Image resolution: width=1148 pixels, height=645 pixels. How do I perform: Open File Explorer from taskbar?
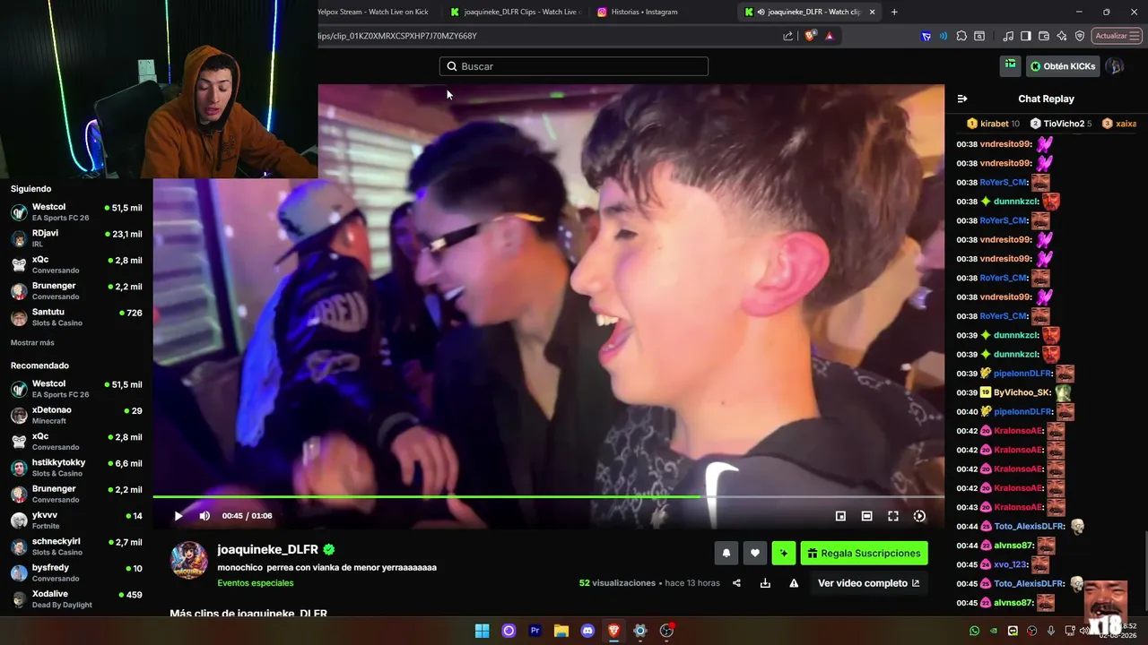click(561, 631)
